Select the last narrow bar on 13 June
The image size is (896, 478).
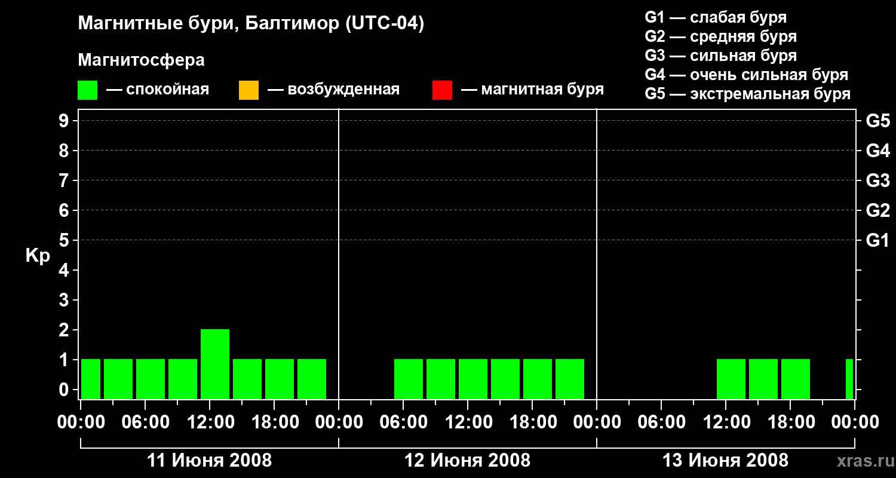(849, 379)
